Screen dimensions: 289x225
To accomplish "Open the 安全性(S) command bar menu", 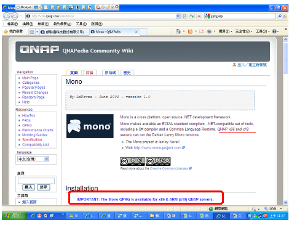I will click(x=243, y=31).
